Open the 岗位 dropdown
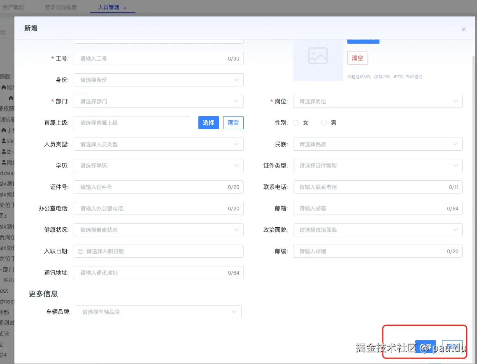The width and height of the screenshot is (477, 364). (377, 101)
